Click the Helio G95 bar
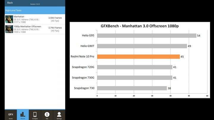Viewport: 214px width, 120px height. 147,36
